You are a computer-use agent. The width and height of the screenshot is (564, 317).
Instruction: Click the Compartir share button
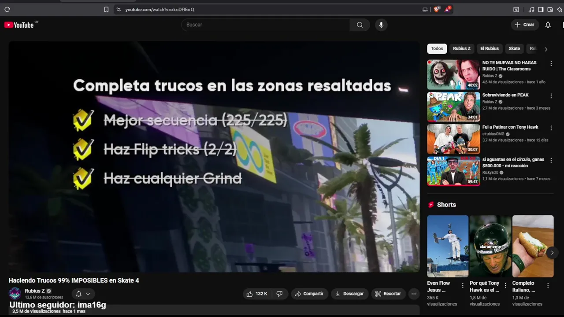[x=309, y=294]
